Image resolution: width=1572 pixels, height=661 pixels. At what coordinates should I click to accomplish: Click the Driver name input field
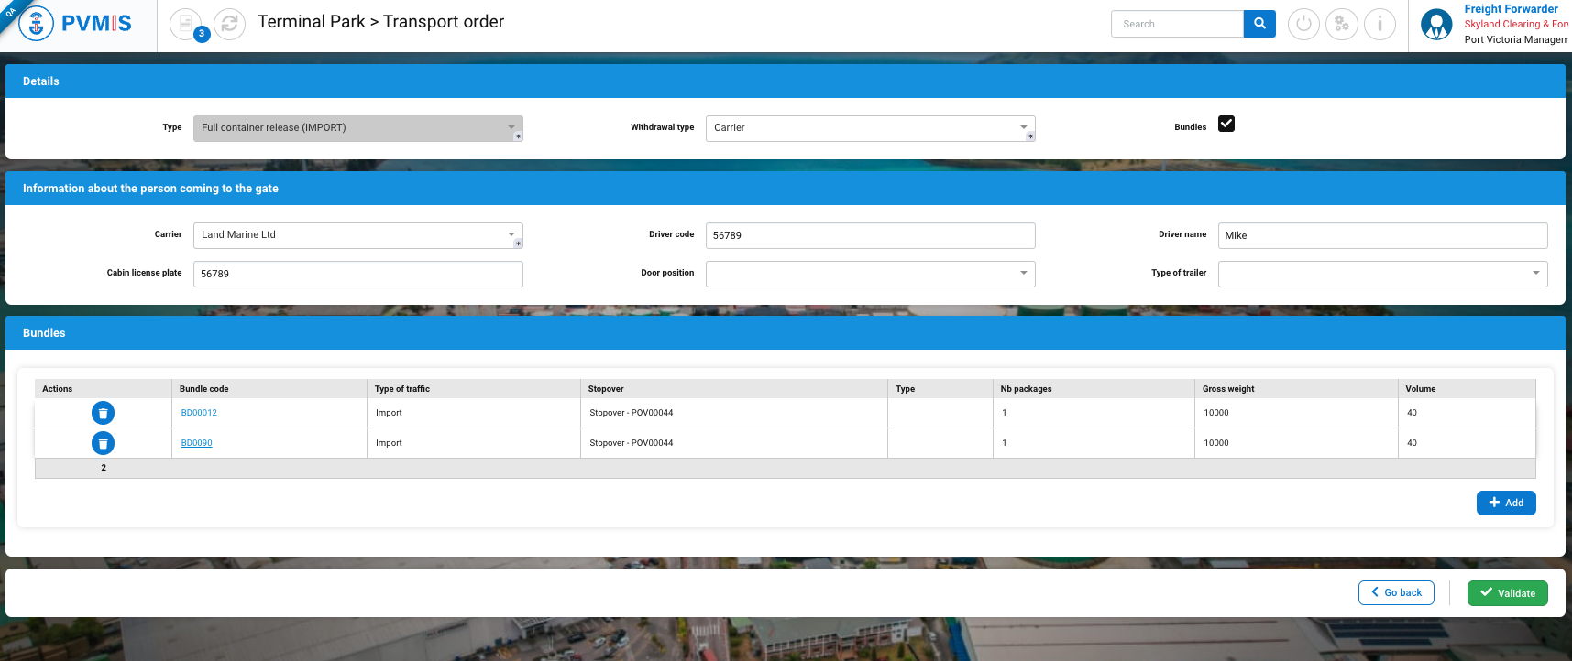click(x=1382, y=235)
